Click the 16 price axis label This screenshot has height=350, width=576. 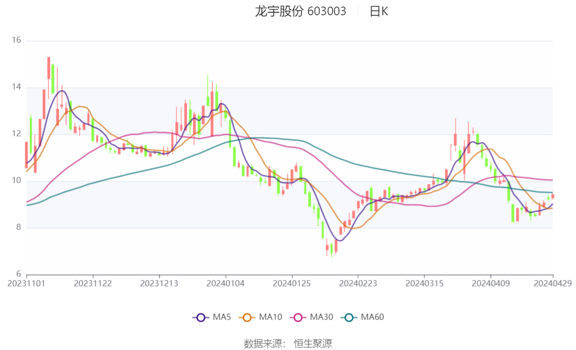pyautogui.click(x=17, y=40)
